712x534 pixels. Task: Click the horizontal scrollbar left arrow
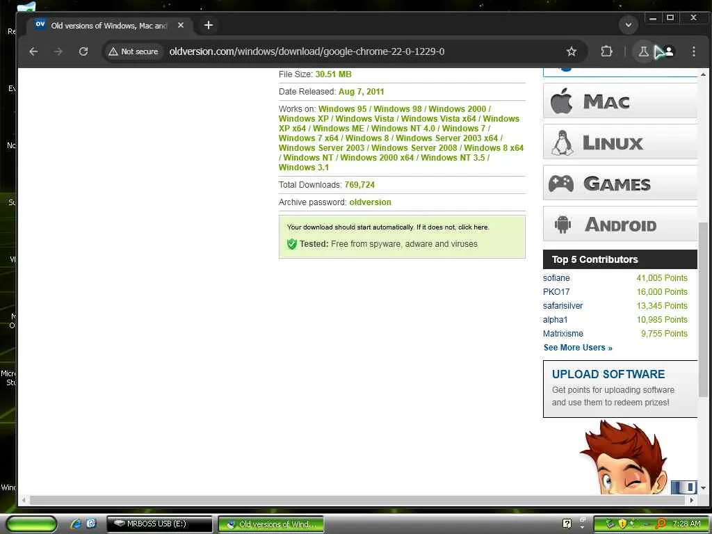pos(23,501)
